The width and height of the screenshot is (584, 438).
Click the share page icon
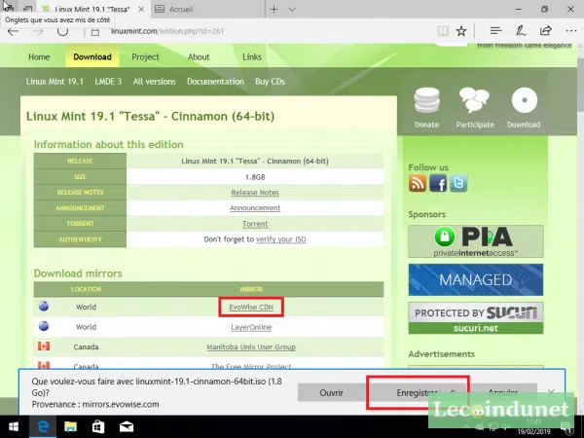click(x=546, y=31)
